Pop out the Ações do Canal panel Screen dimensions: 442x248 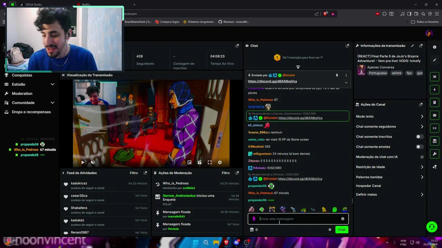click(x=421, y=104)
